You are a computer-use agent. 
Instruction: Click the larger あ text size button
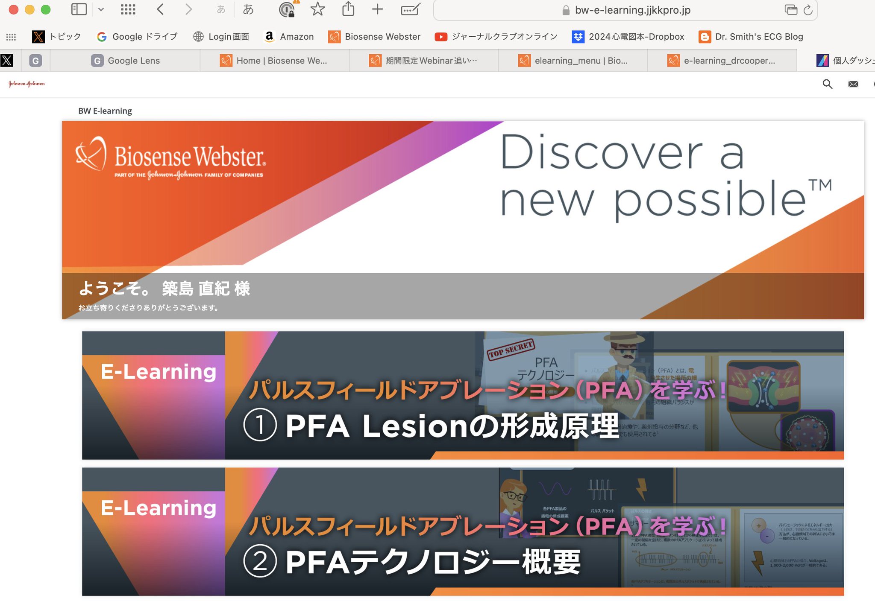248,9
